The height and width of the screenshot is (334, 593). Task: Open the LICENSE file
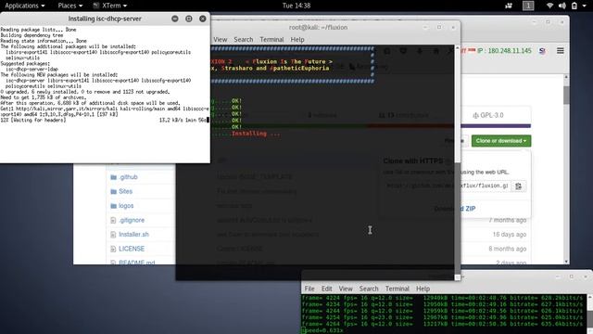click(132, 249)
